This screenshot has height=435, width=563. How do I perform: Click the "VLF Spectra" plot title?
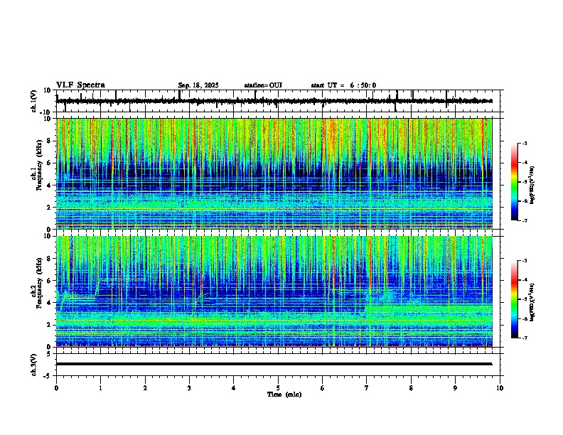(80, 85)
